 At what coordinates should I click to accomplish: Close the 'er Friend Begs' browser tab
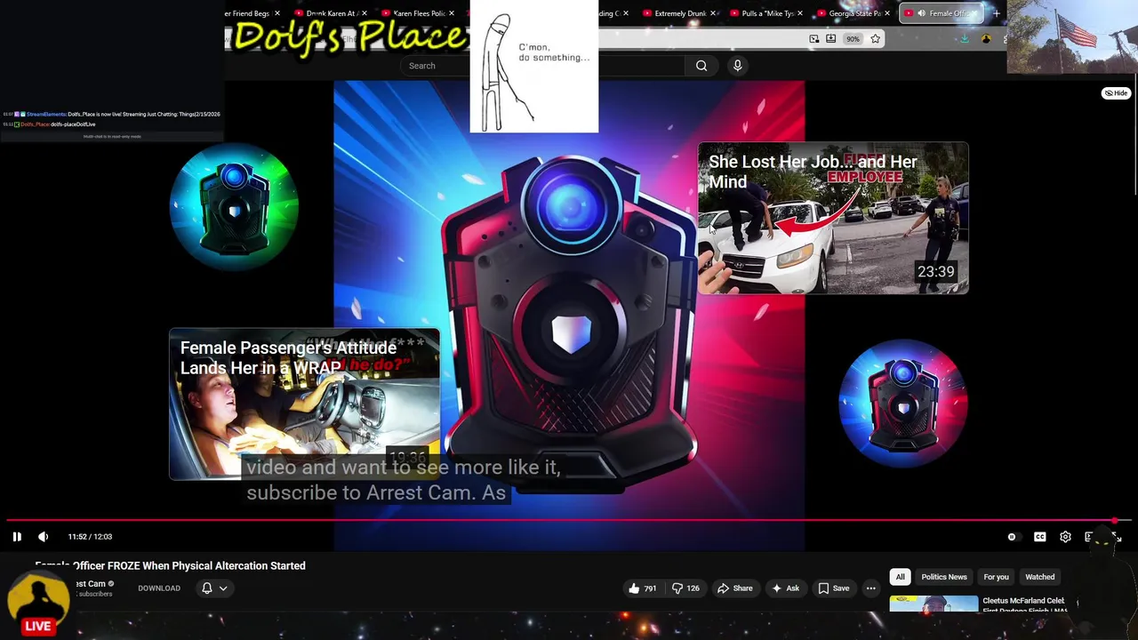pos(277,13)
